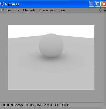Maximize the Pictures window
The height and width of the screenshot is (109, 106).
tap(98, 4)
